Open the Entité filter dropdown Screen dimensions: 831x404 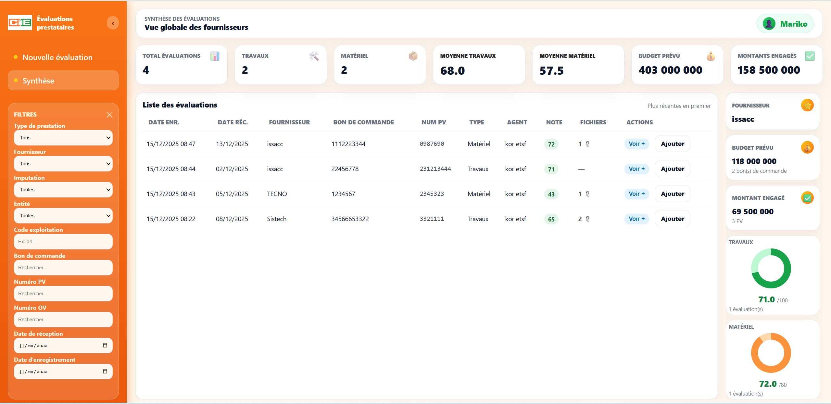point(63,216)
